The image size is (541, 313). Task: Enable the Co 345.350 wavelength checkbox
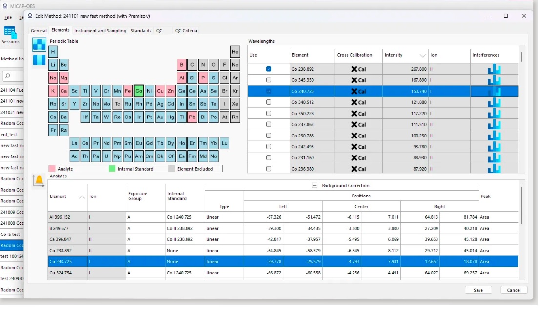pyautogui.click(x=269, y=80)
